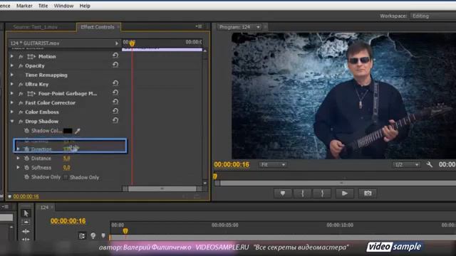
Task: Toggle the Fast Color Corrector fx switch
Action: click(x=21, y=103)
